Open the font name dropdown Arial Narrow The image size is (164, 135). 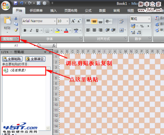55,21
